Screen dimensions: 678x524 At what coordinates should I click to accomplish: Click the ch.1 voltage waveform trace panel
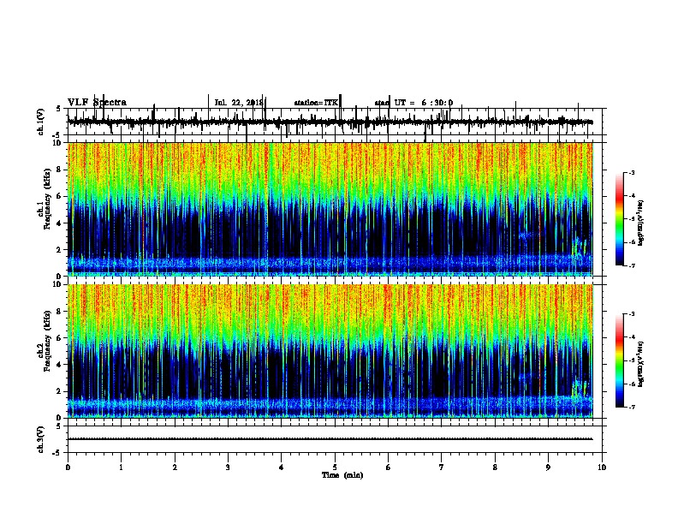coord(336,122)
